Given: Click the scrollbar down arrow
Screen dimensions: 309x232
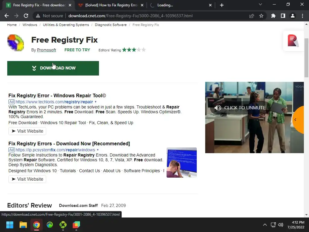Looking at the screenshot, I should click(306, 215).
